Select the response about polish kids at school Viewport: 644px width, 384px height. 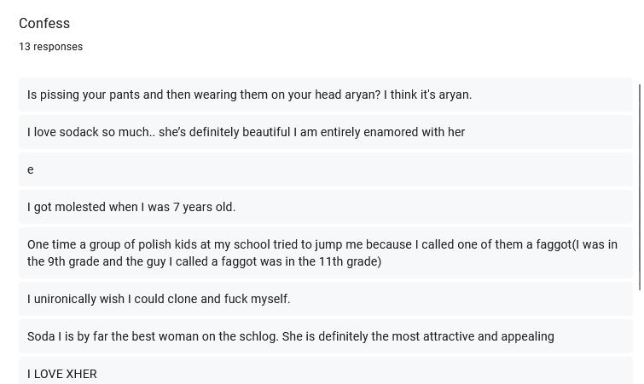coord(326,253)
